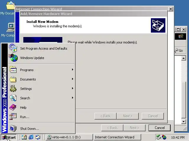Open Set Program Access and Defaults
The height and width of the screenshot is (141, 189).
click(41, 48)
